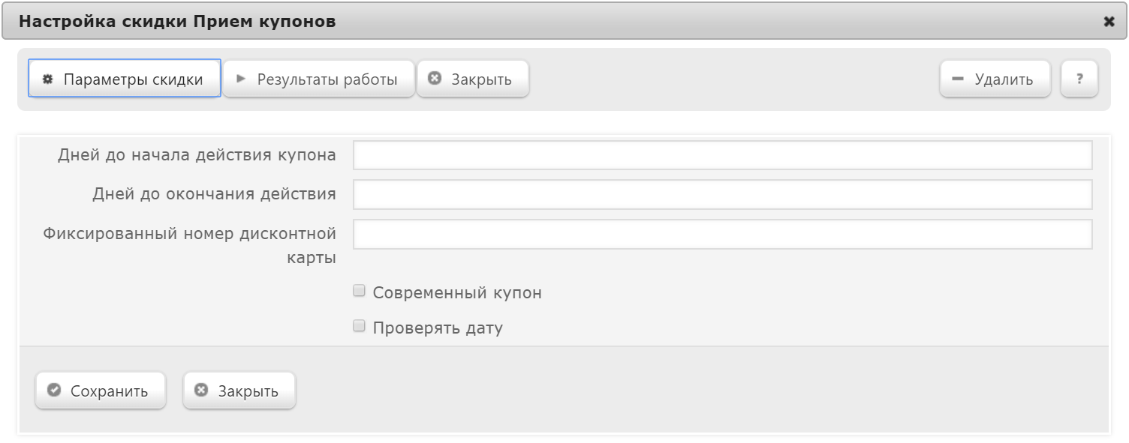Toggle the Проверять дату checkbox
The image size is (1129, 443).
pos(359,326)
